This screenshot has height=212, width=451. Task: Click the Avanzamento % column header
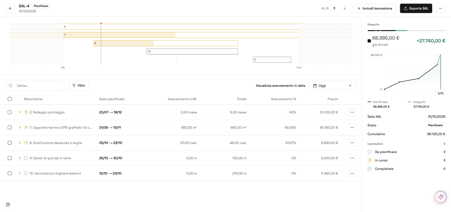click(283, 99)
